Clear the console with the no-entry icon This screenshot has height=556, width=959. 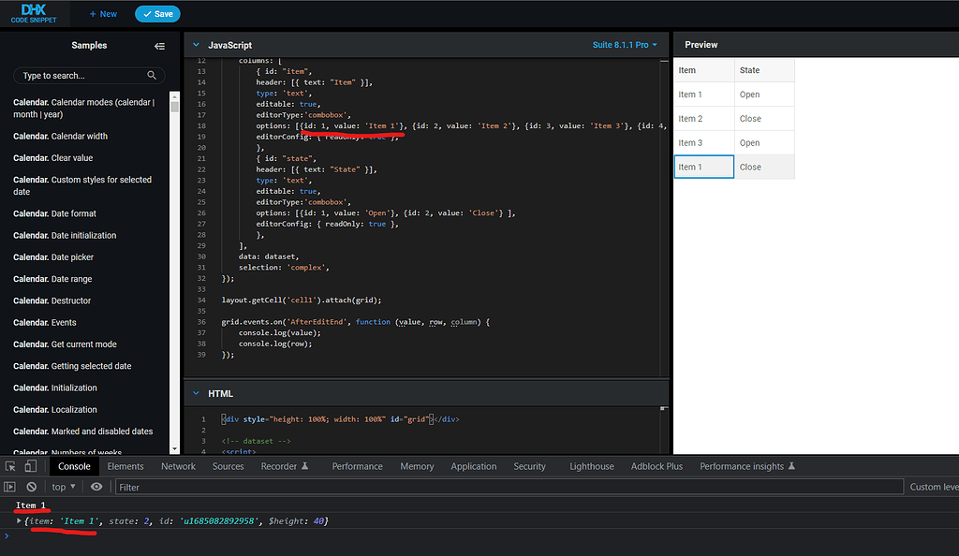click(x=31, y=486)
